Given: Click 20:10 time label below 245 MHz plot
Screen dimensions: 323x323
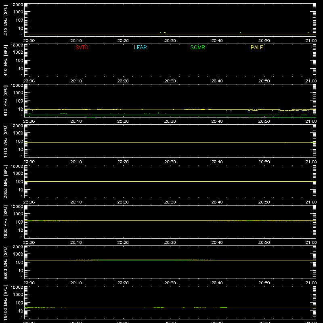Looking at the screenshot, I should click(76, 41).
